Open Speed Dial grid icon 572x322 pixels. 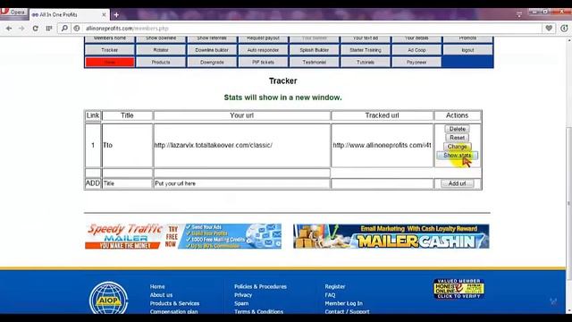49,28
